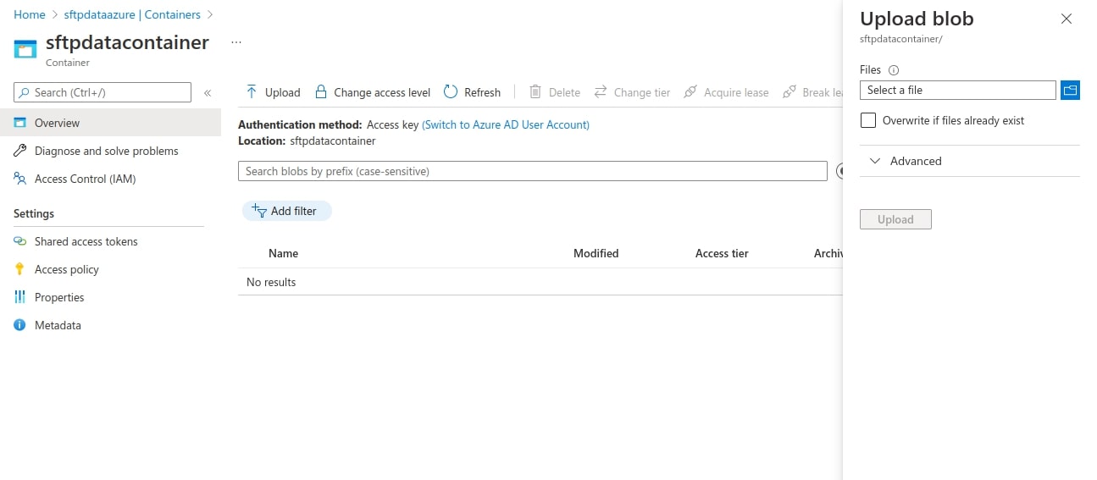Viewport: 1097px width, 480px height.
Task: Click the Refresh button
Action: point(472,92)
